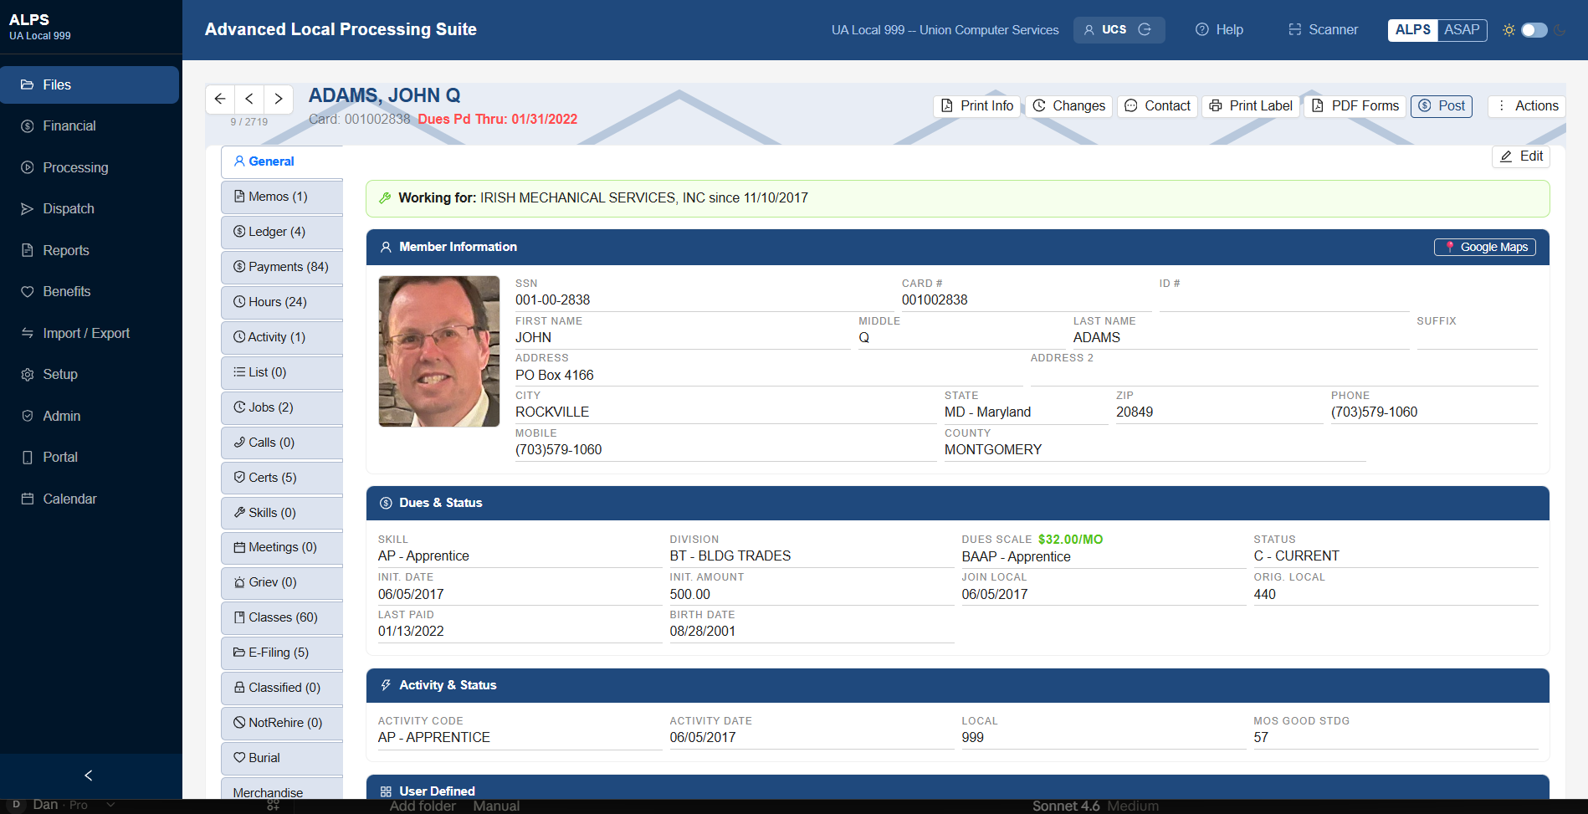Image resolution: width=1588 pixels, height=814 pixels.
Task: Open the Actions menu
Action: [1527, 106]
